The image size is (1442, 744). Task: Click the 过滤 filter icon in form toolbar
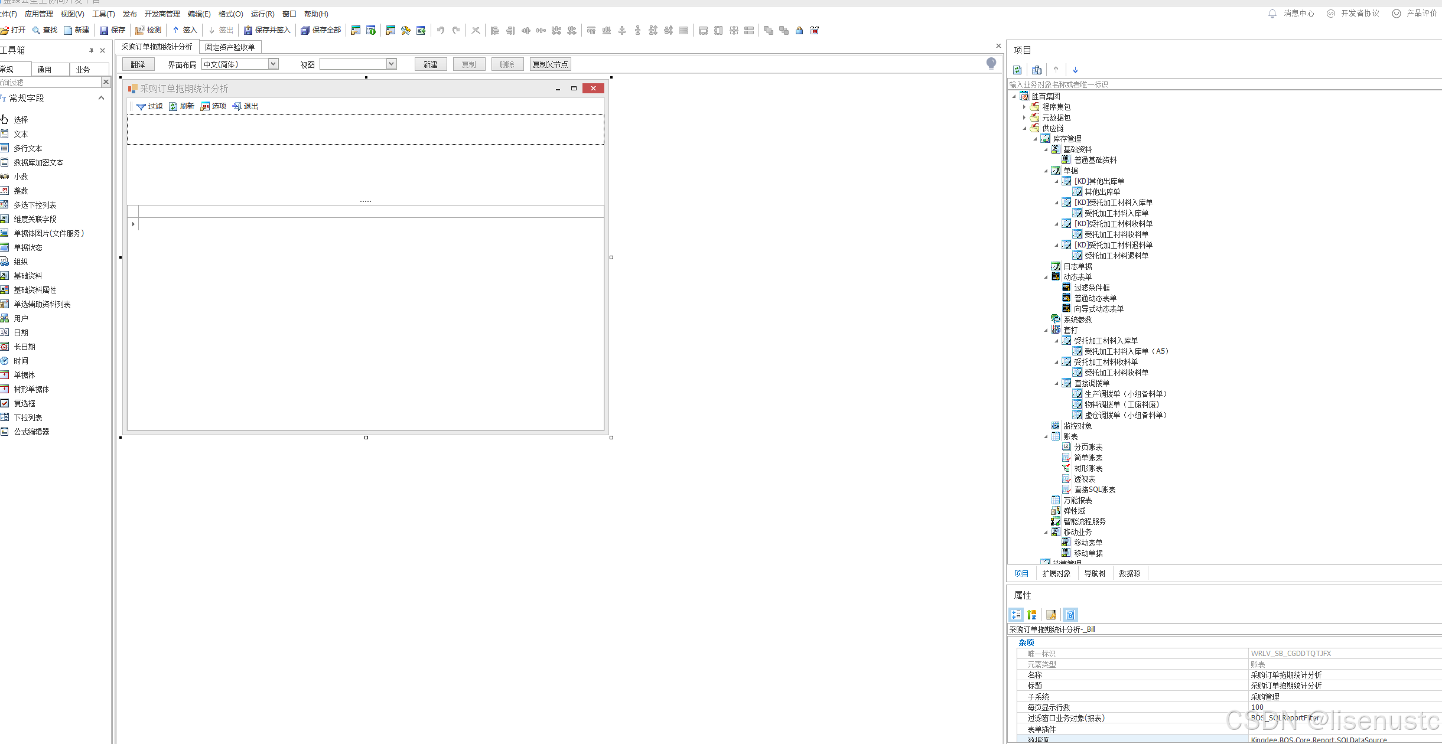tap(141, 106)
